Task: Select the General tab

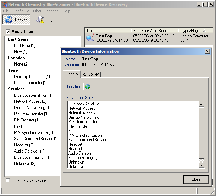Action: click(72, 74)
